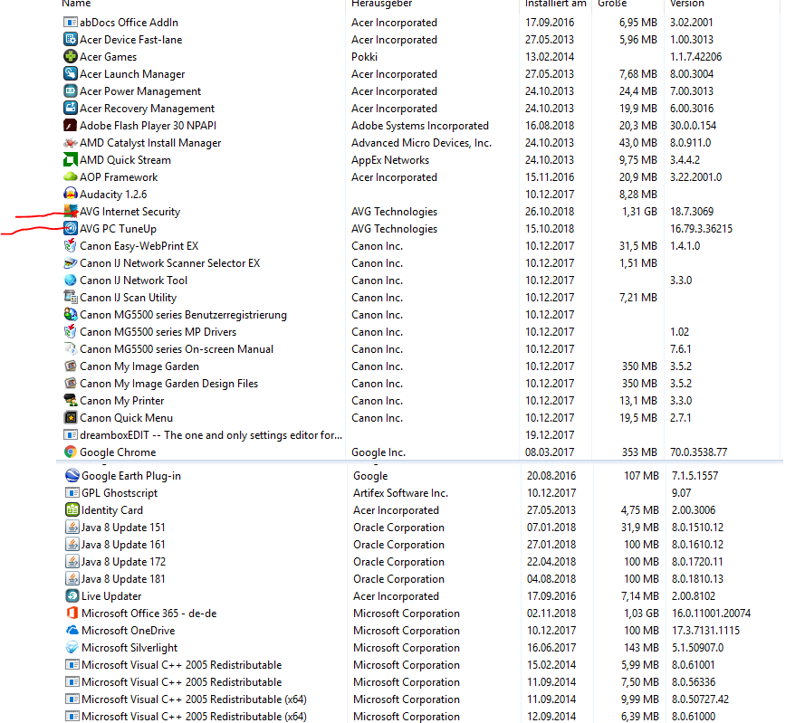Click the version 70.0.3538.77
Image resolution: width=795 pixels, height=723 pixels.
[698, 452]
